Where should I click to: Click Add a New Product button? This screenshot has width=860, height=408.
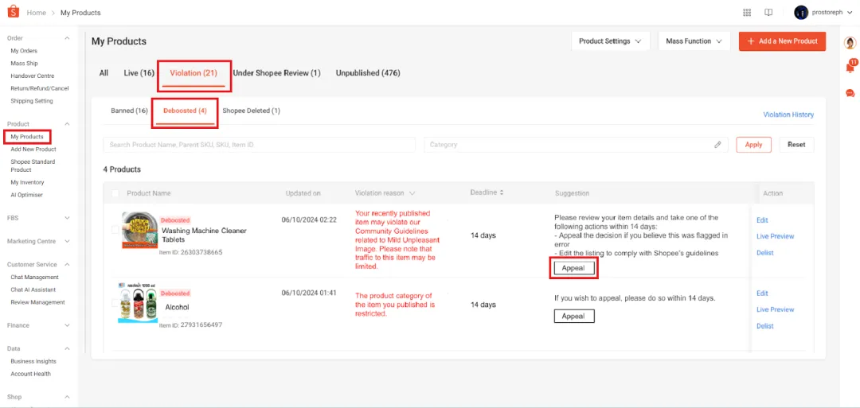(782, 41)
